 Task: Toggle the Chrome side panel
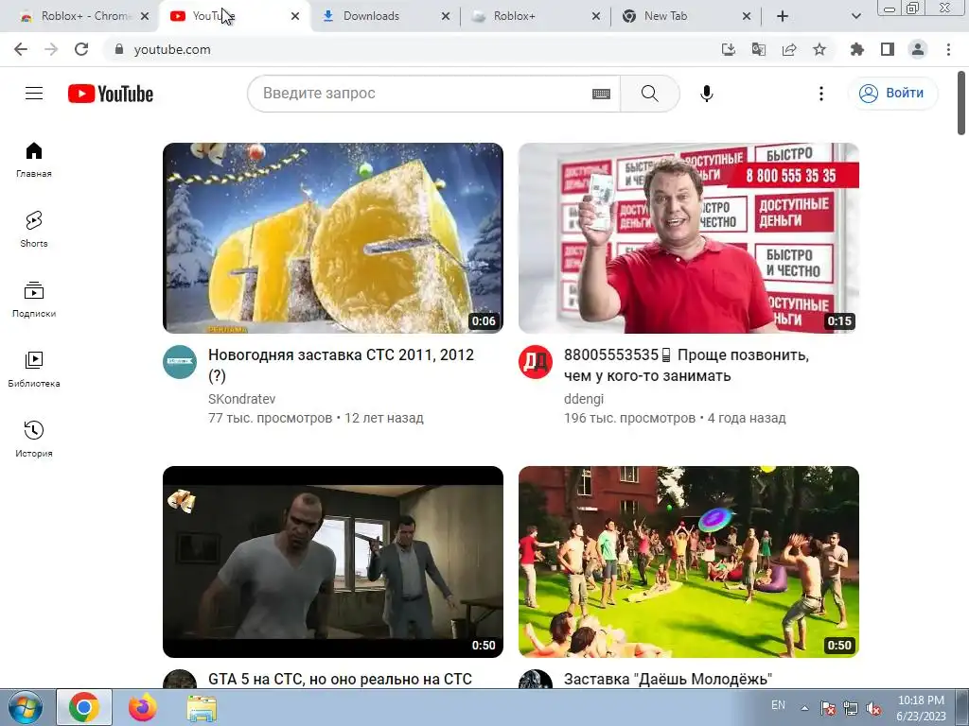pos(888,49)
